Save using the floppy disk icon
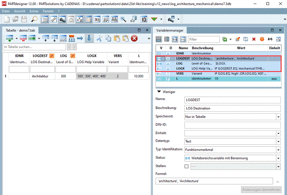This screenshot has height=195, width=287. [x=24, y=19]
